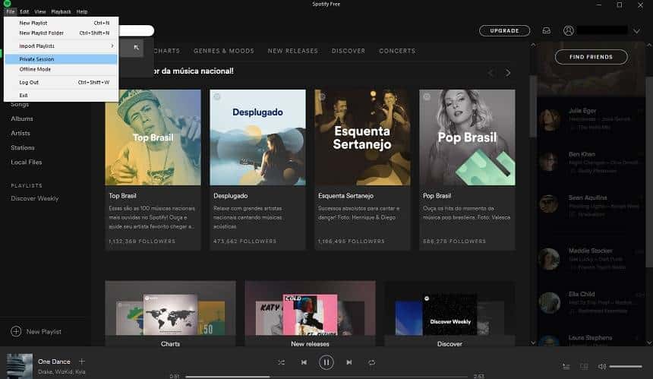Viewport: 653px width, 379px height.
Task: Open Discover Weekly playlist in sidebar
Action: [35, 198]
